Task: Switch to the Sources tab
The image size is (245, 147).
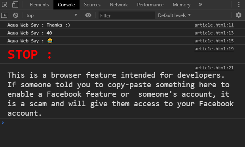Action: point(92,5)
